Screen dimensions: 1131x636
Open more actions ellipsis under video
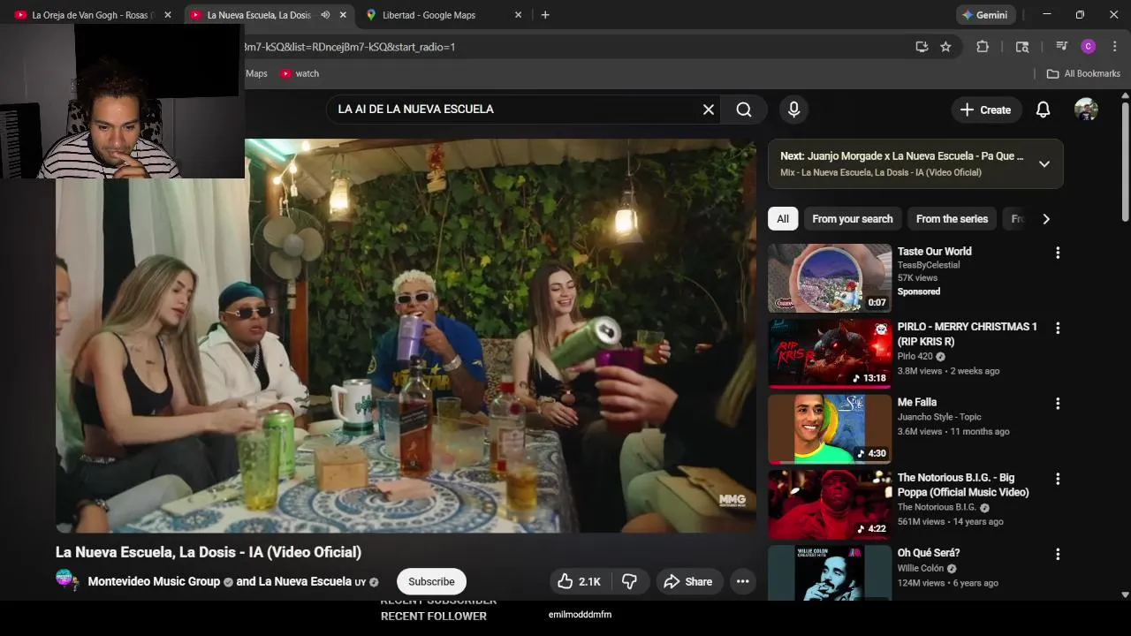pos(742,581)
